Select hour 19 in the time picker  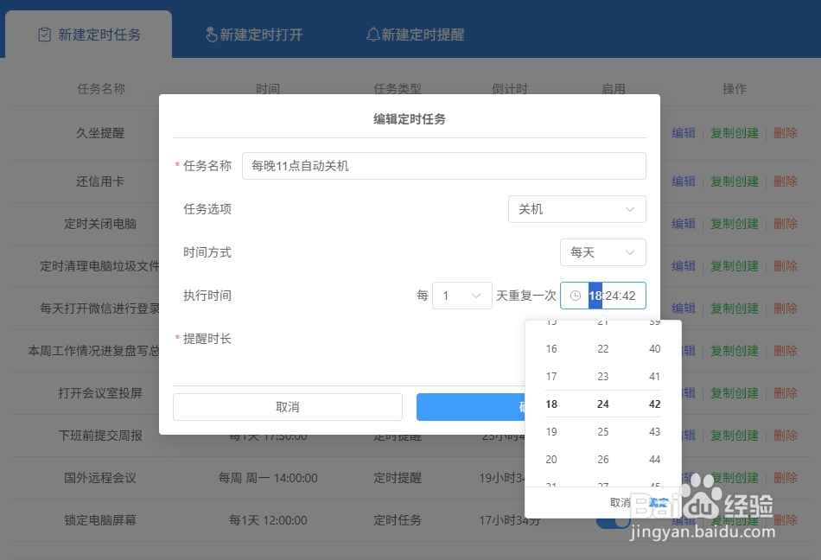point(551,432)
